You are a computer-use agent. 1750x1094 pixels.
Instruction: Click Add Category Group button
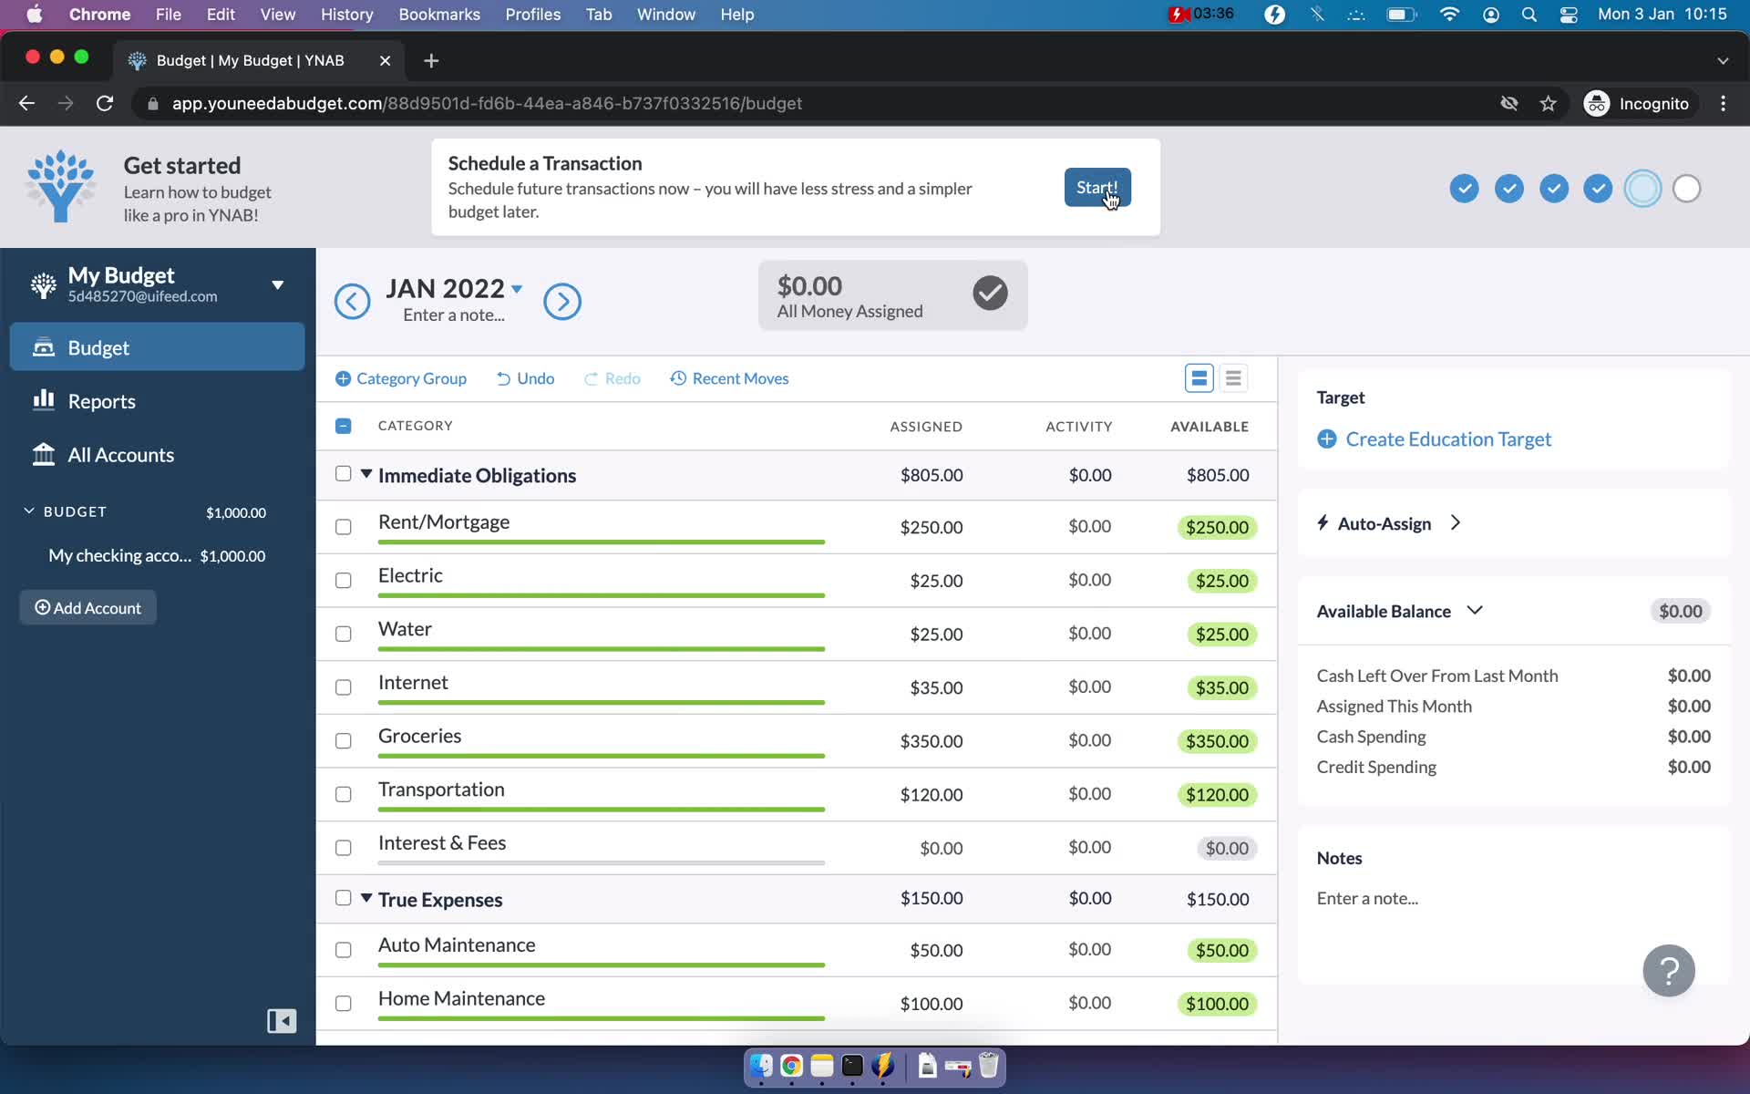[x=401, y=378]
